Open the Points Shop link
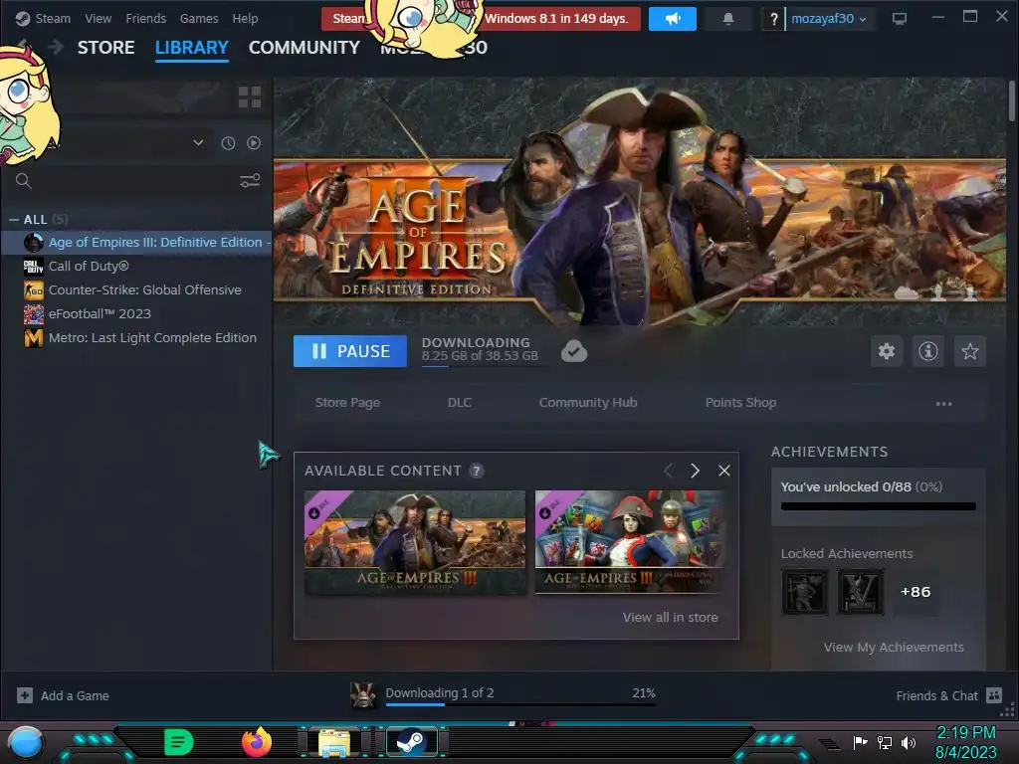1019x764 pixels. pos(740,403)
